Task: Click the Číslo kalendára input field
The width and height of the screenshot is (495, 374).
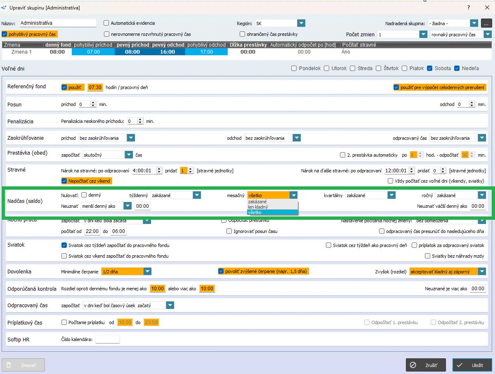Action: click(x=107, y=339)
